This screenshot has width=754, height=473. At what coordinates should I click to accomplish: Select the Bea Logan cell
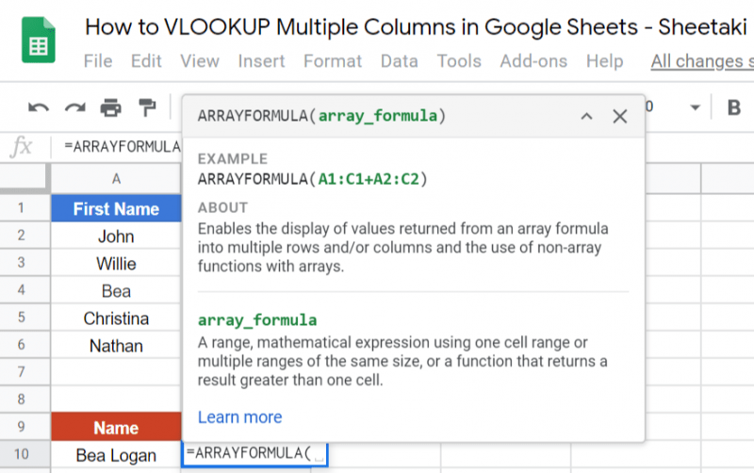[116, 455]
